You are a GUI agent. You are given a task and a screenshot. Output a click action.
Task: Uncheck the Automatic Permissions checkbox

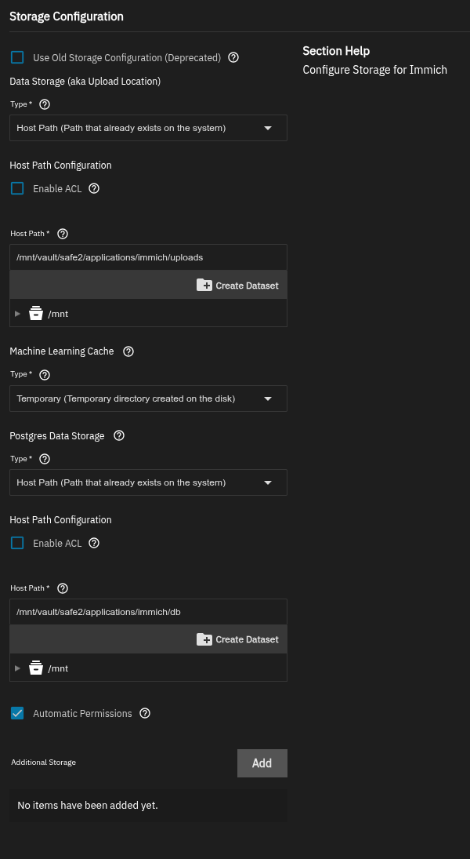tap(17, 713)
